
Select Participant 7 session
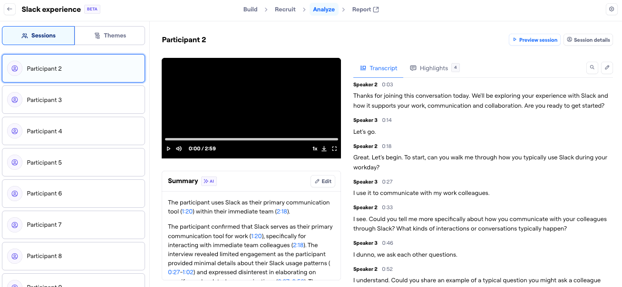tap(74, 224)
